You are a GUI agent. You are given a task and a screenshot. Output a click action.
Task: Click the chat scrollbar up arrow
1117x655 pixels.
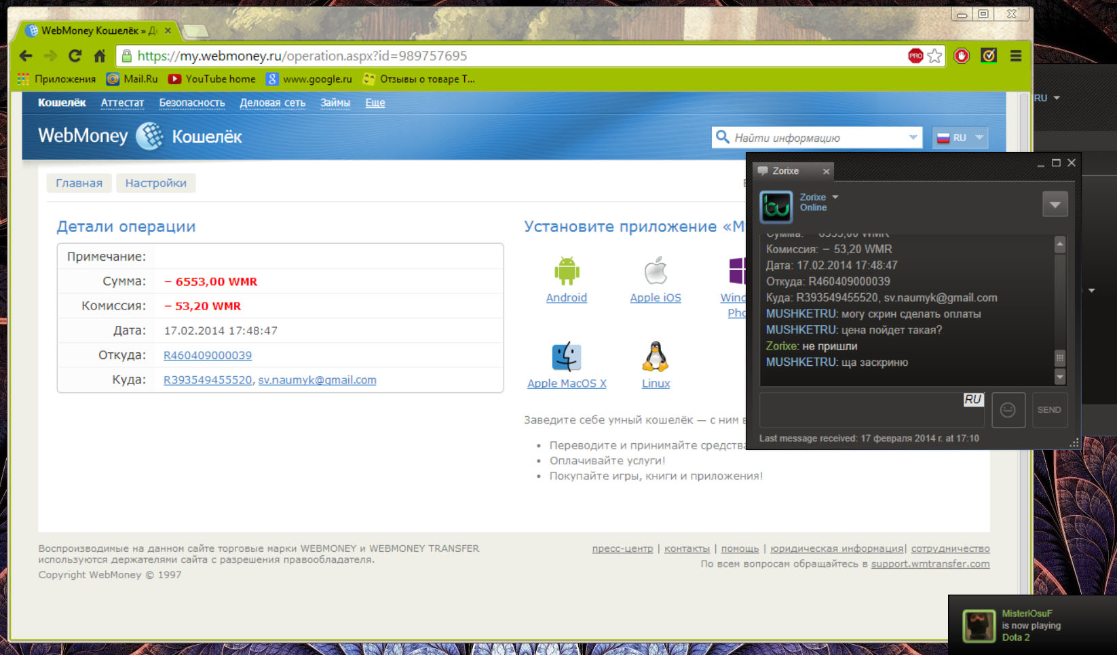[1060, 244]
